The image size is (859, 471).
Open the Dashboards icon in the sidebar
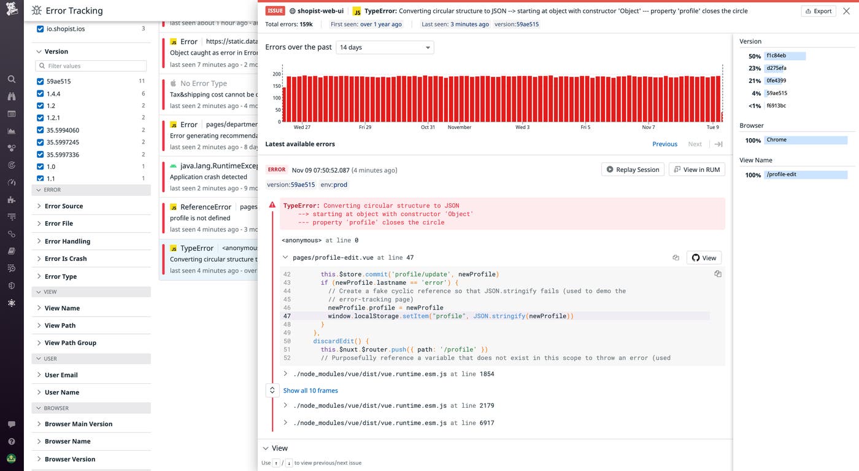tap(11, 113)
